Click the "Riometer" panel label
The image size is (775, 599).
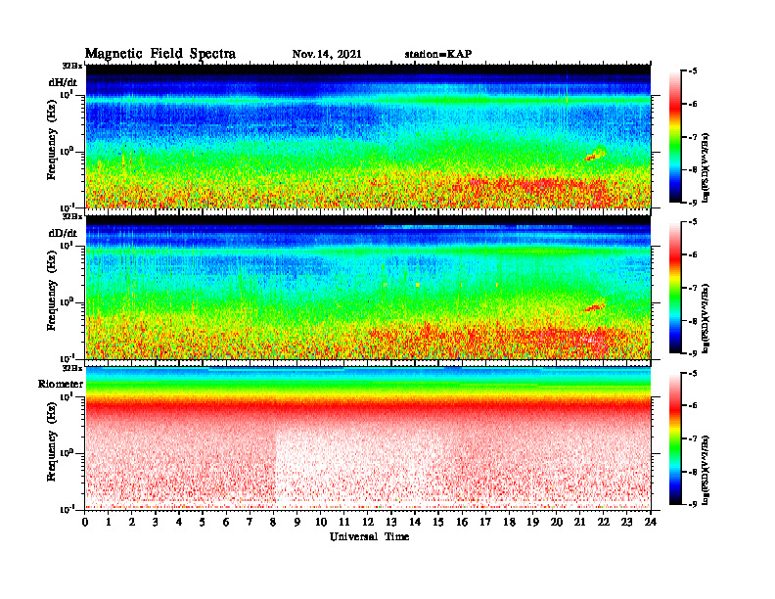coord(61,384)
